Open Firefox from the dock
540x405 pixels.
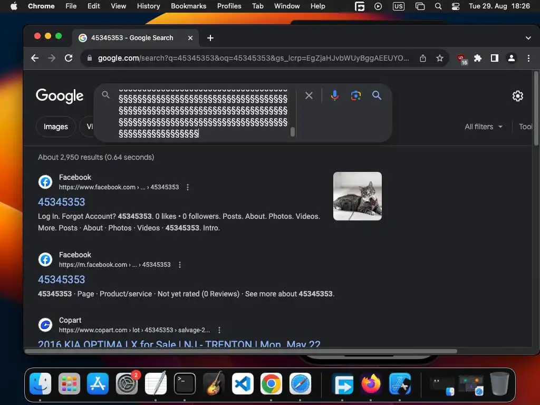click(371, 383)
